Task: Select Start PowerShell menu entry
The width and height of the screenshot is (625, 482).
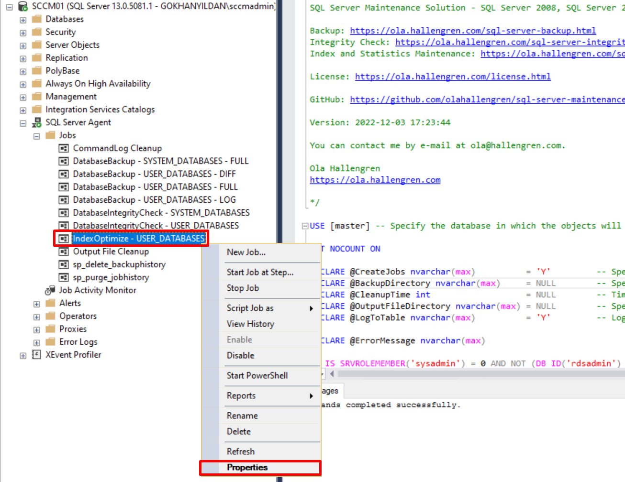Action: pyautogui.click(x=261, y=375)
